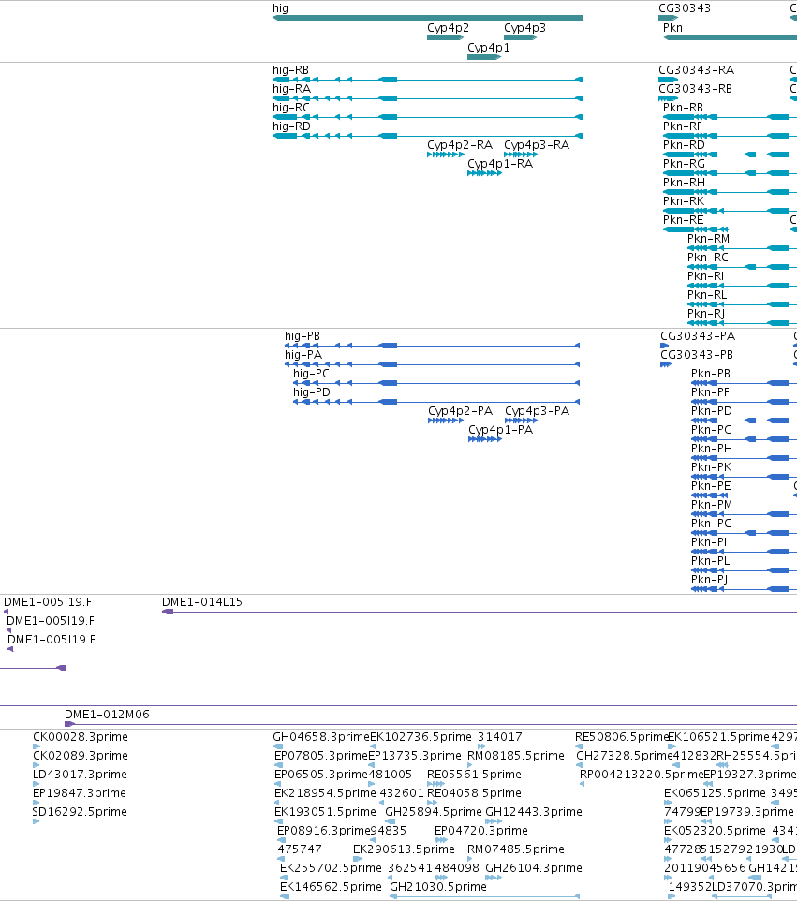Click EST CK00028.3prime
The height and width of the screenshot is (901, 797).
81,737
